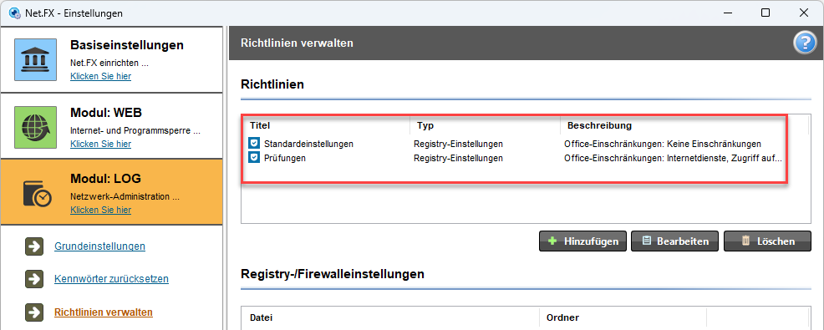824x330 pixels.
Task: Open the blue help question mark icon
Action: (x=804, y=43)
